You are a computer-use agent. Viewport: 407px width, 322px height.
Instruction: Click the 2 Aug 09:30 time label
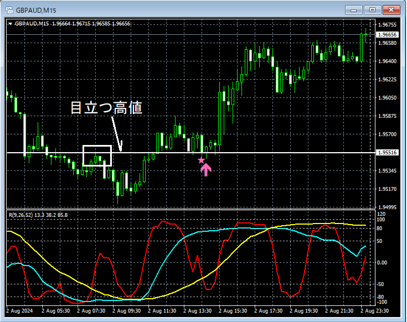126,311
